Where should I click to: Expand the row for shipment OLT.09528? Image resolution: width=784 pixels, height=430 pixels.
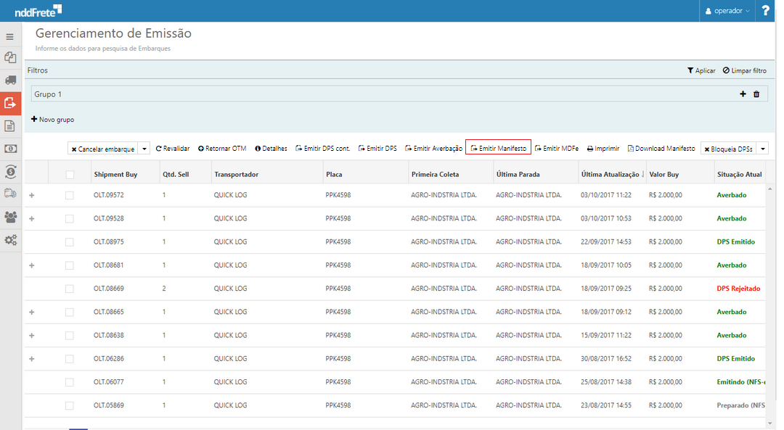click(31, 219)
